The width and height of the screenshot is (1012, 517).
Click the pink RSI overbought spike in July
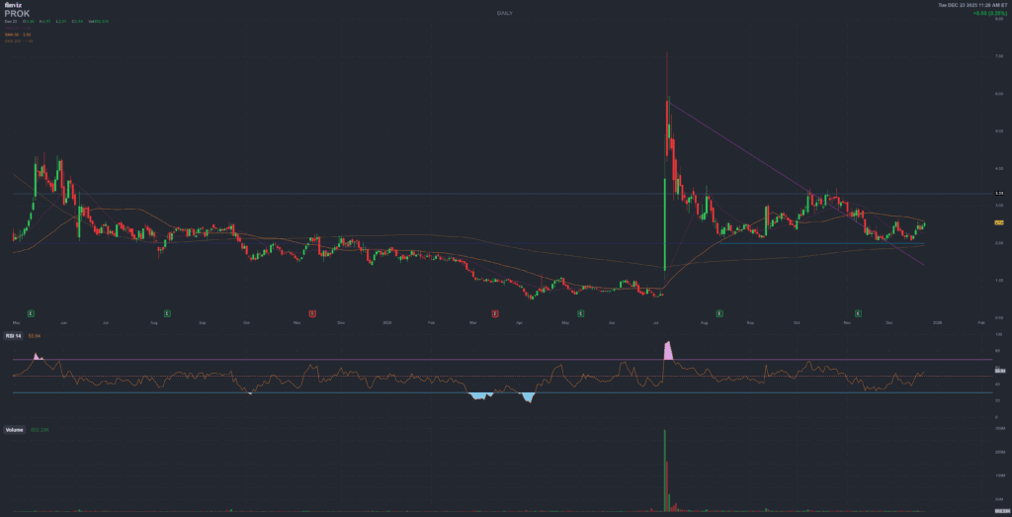pos(668,350)
